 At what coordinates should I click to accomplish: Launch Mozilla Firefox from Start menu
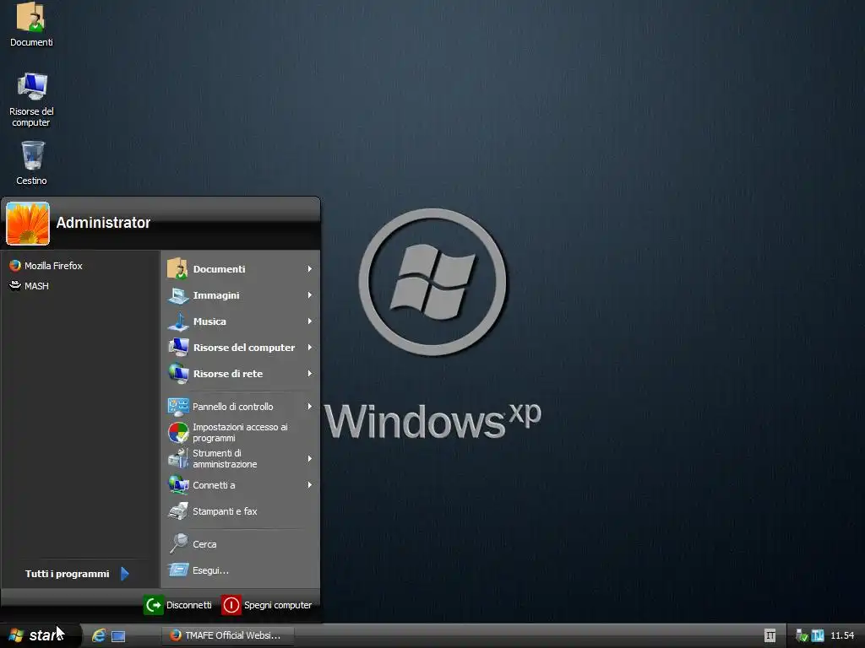tap(46, 266)
